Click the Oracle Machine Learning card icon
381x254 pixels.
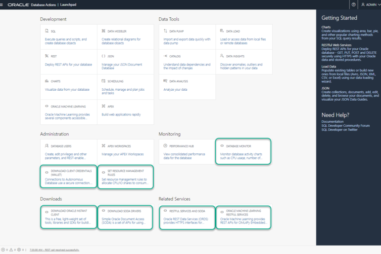(47, 106)
